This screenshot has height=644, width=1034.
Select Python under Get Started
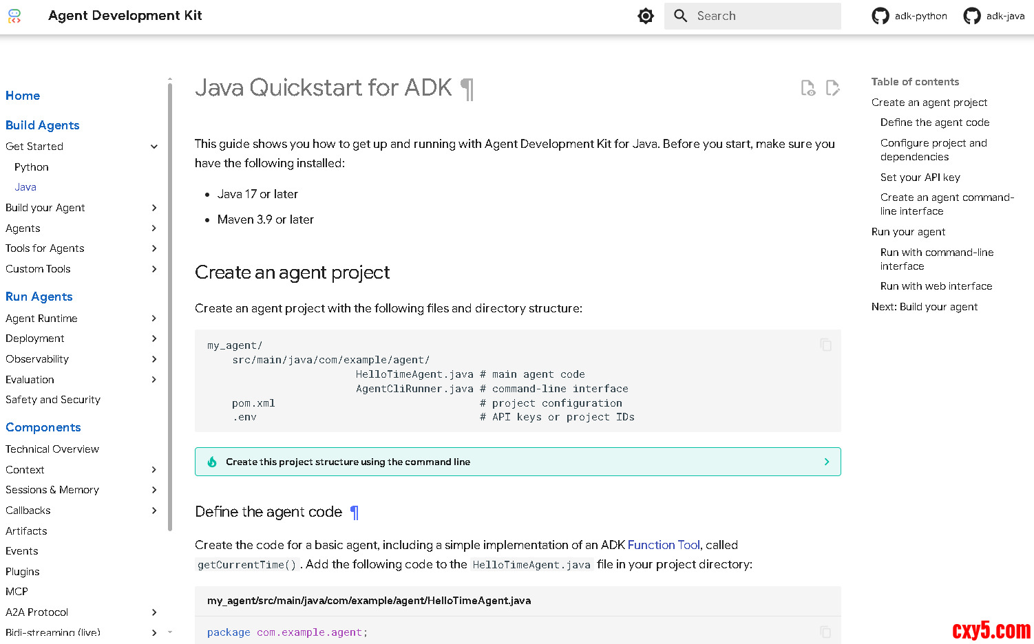pyautogui.click(x=32, y=167)
